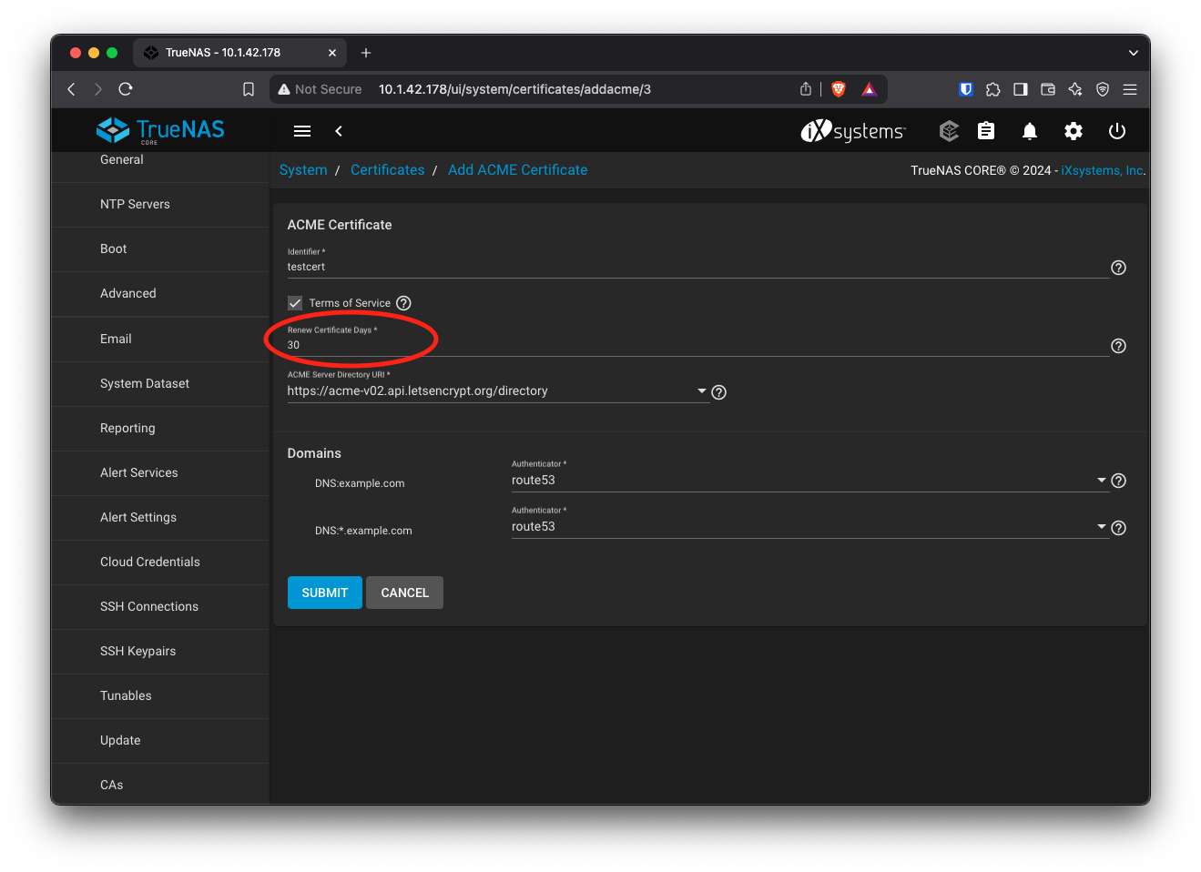Image resolution: width=1201 pixels, height=872 pixels.
Task: Open the TrueCommand status icon
Action: pos(949,131)
